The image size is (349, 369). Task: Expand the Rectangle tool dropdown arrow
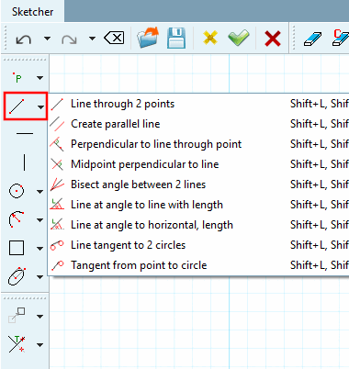pyautogui.click(x=39, y=249)
